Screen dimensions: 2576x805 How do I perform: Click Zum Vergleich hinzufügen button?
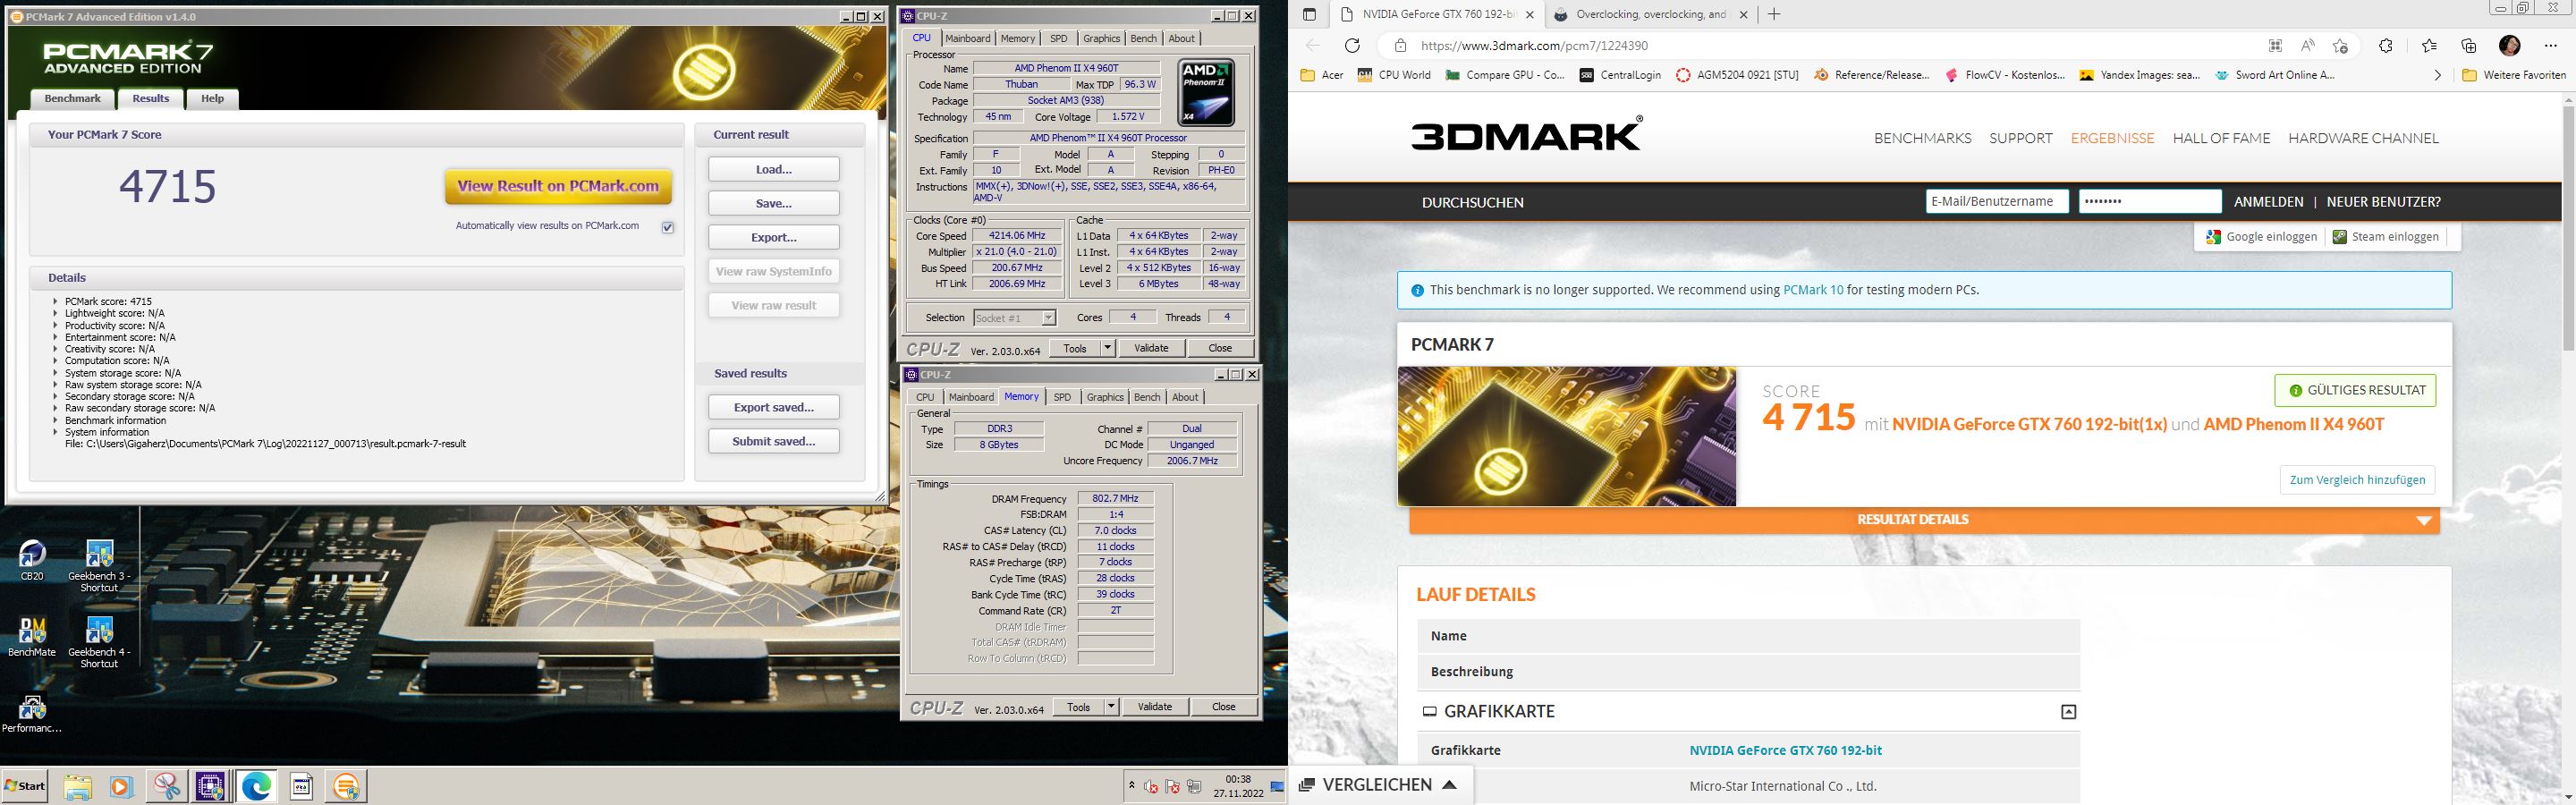click(2357, 480)
